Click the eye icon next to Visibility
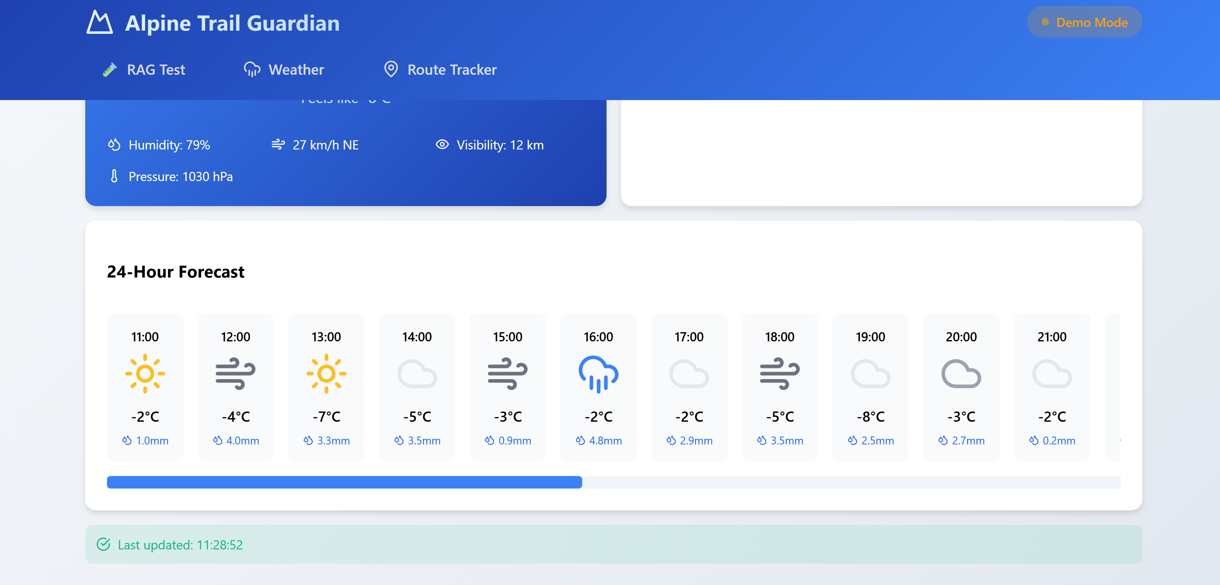This screenshot has height=585, width=1220. (x=442, y=145)
